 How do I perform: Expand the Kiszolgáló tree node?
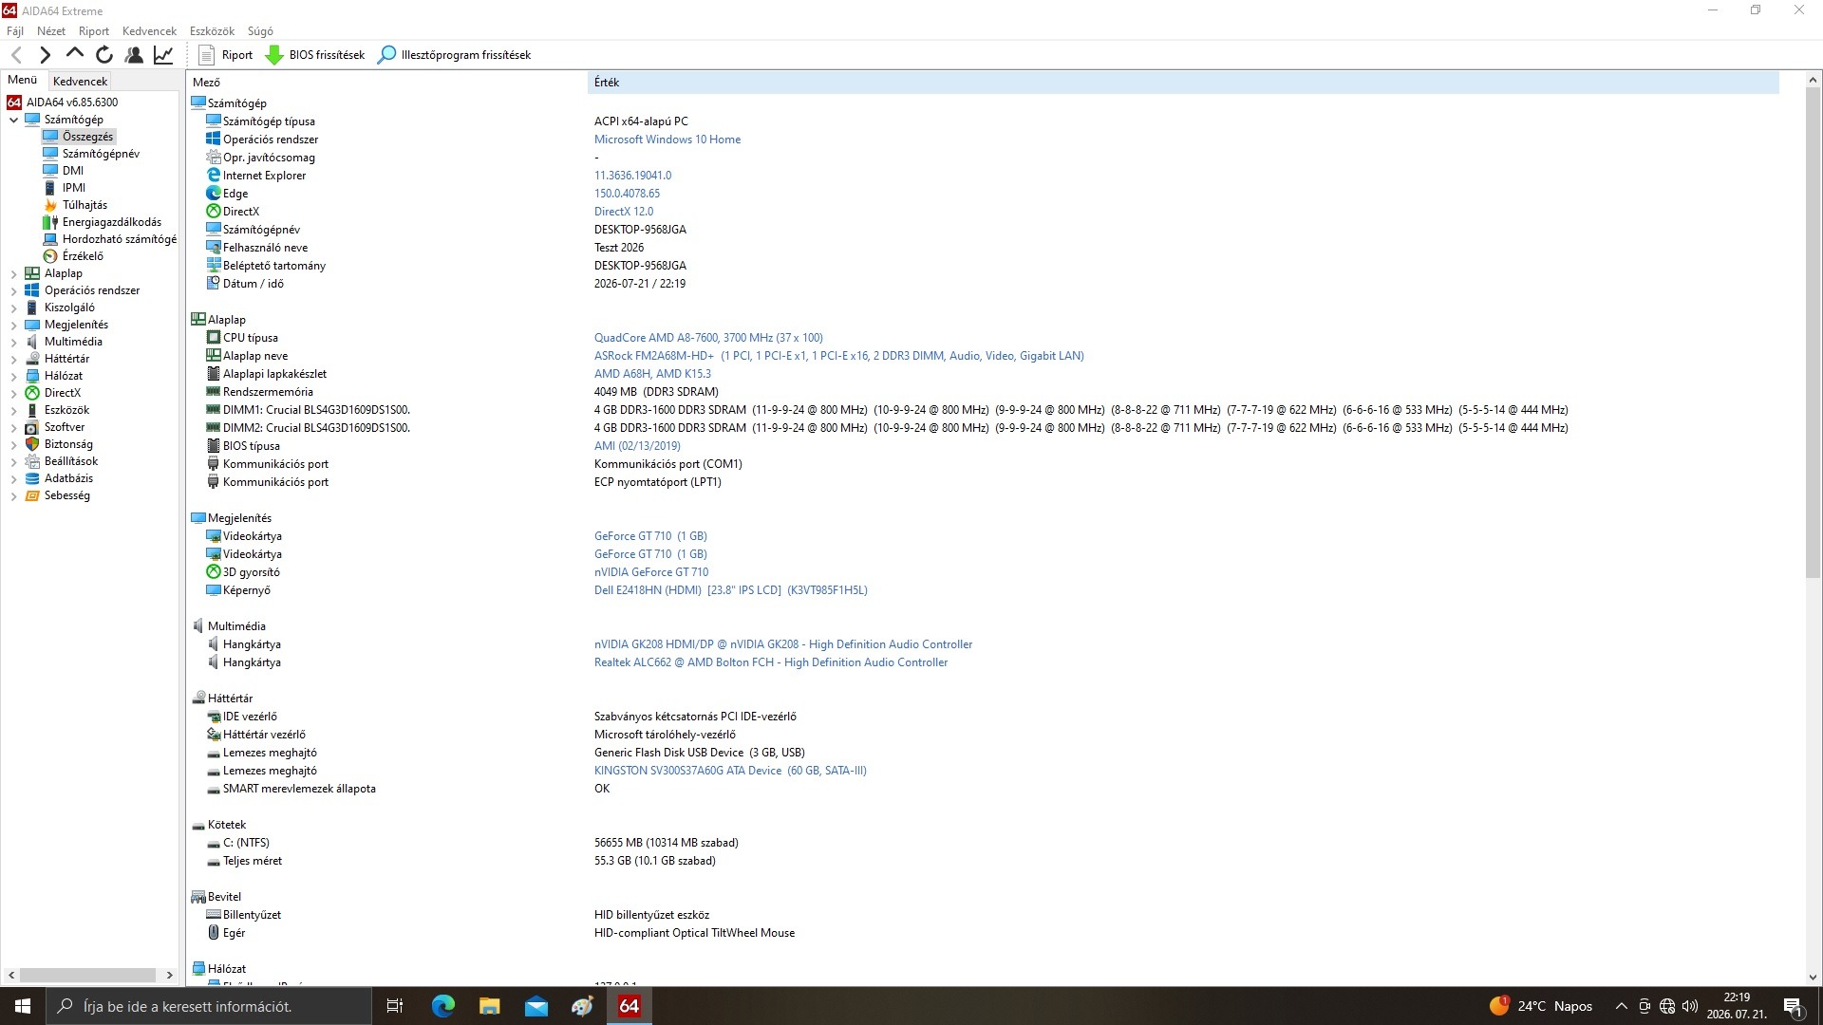coord(13,307)
